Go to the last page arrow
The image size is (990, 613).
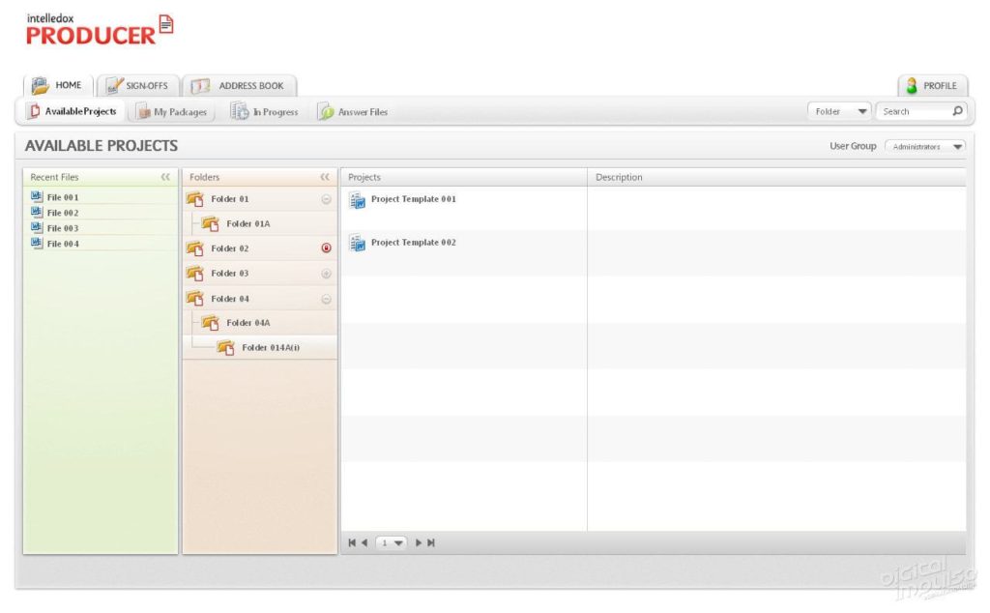[x=431, y=543]
